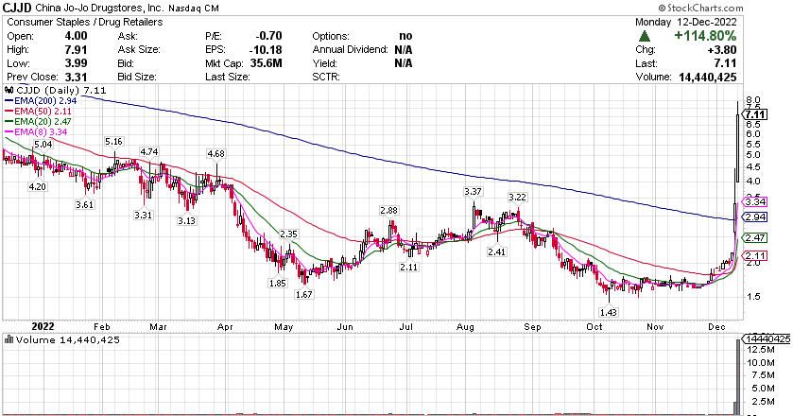This screenshot has width=793, height=416.
Task: Click the P/E value -0.70
Action: point(268,36)
